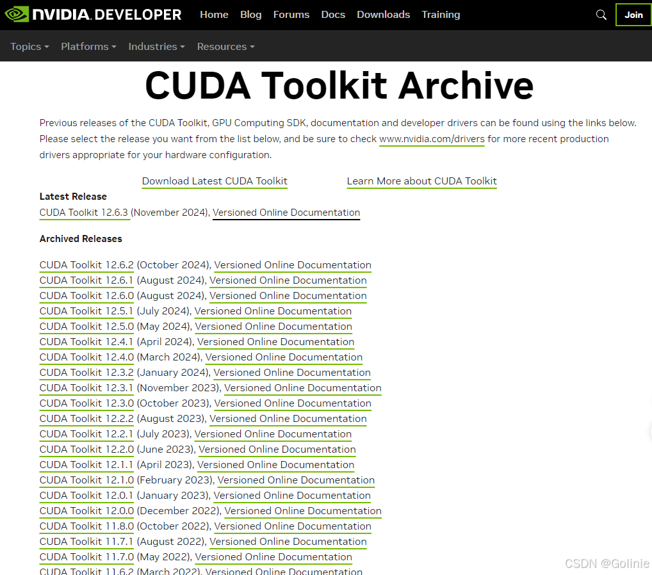Open Versioned Online Documentation for 12.1.1

tap(275, 465)
